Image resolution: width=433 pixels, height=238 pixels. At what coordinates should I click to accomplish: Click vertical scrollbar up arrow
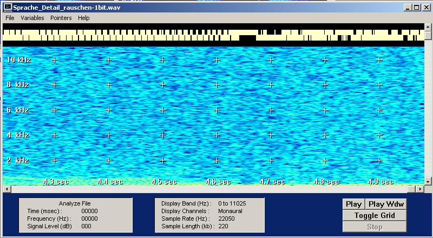coord(428,27)
